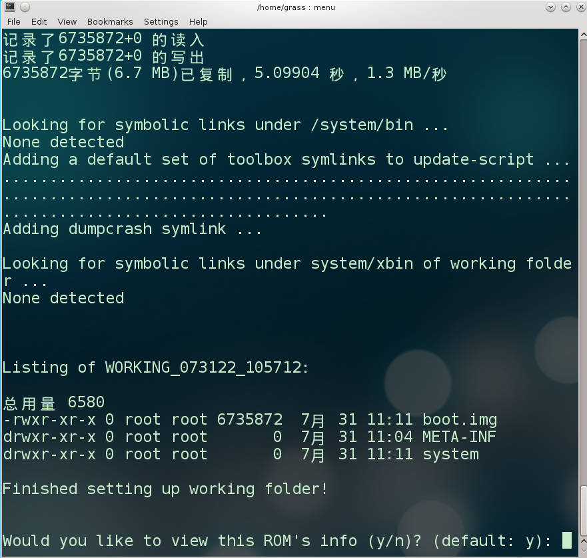Click the META-INF directory name
The width and height of the screenshot is (587, 558).
460,437
